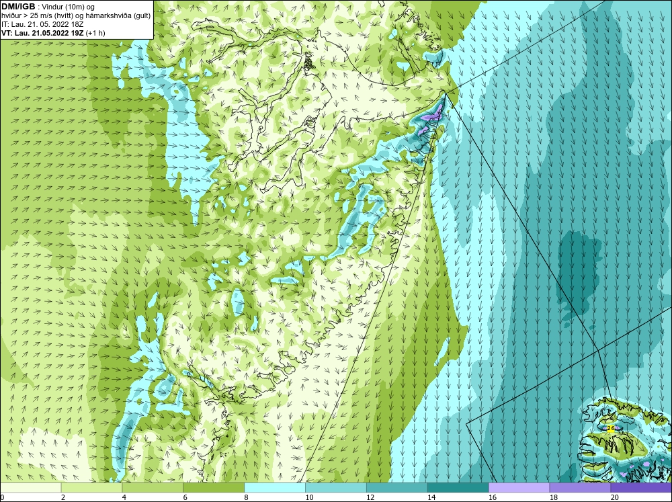Click the 0–2 m/s pale yellow legend swatch
Viewport: 672px width, 502px height.
[30, 487]
